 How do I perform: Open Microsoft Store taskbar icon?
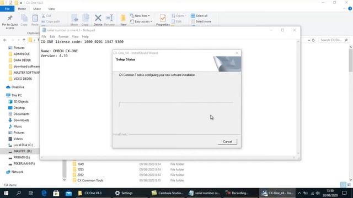click(x=56, y=193)
